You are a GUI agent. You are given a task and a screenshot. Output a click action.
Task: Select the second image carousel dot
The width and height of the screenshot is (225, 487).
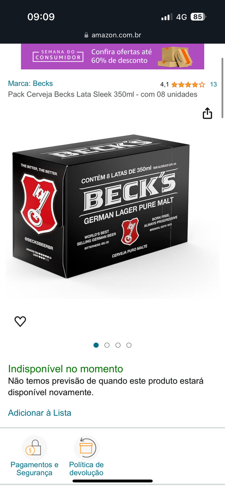pyautogui.click(x=107, y=345)
